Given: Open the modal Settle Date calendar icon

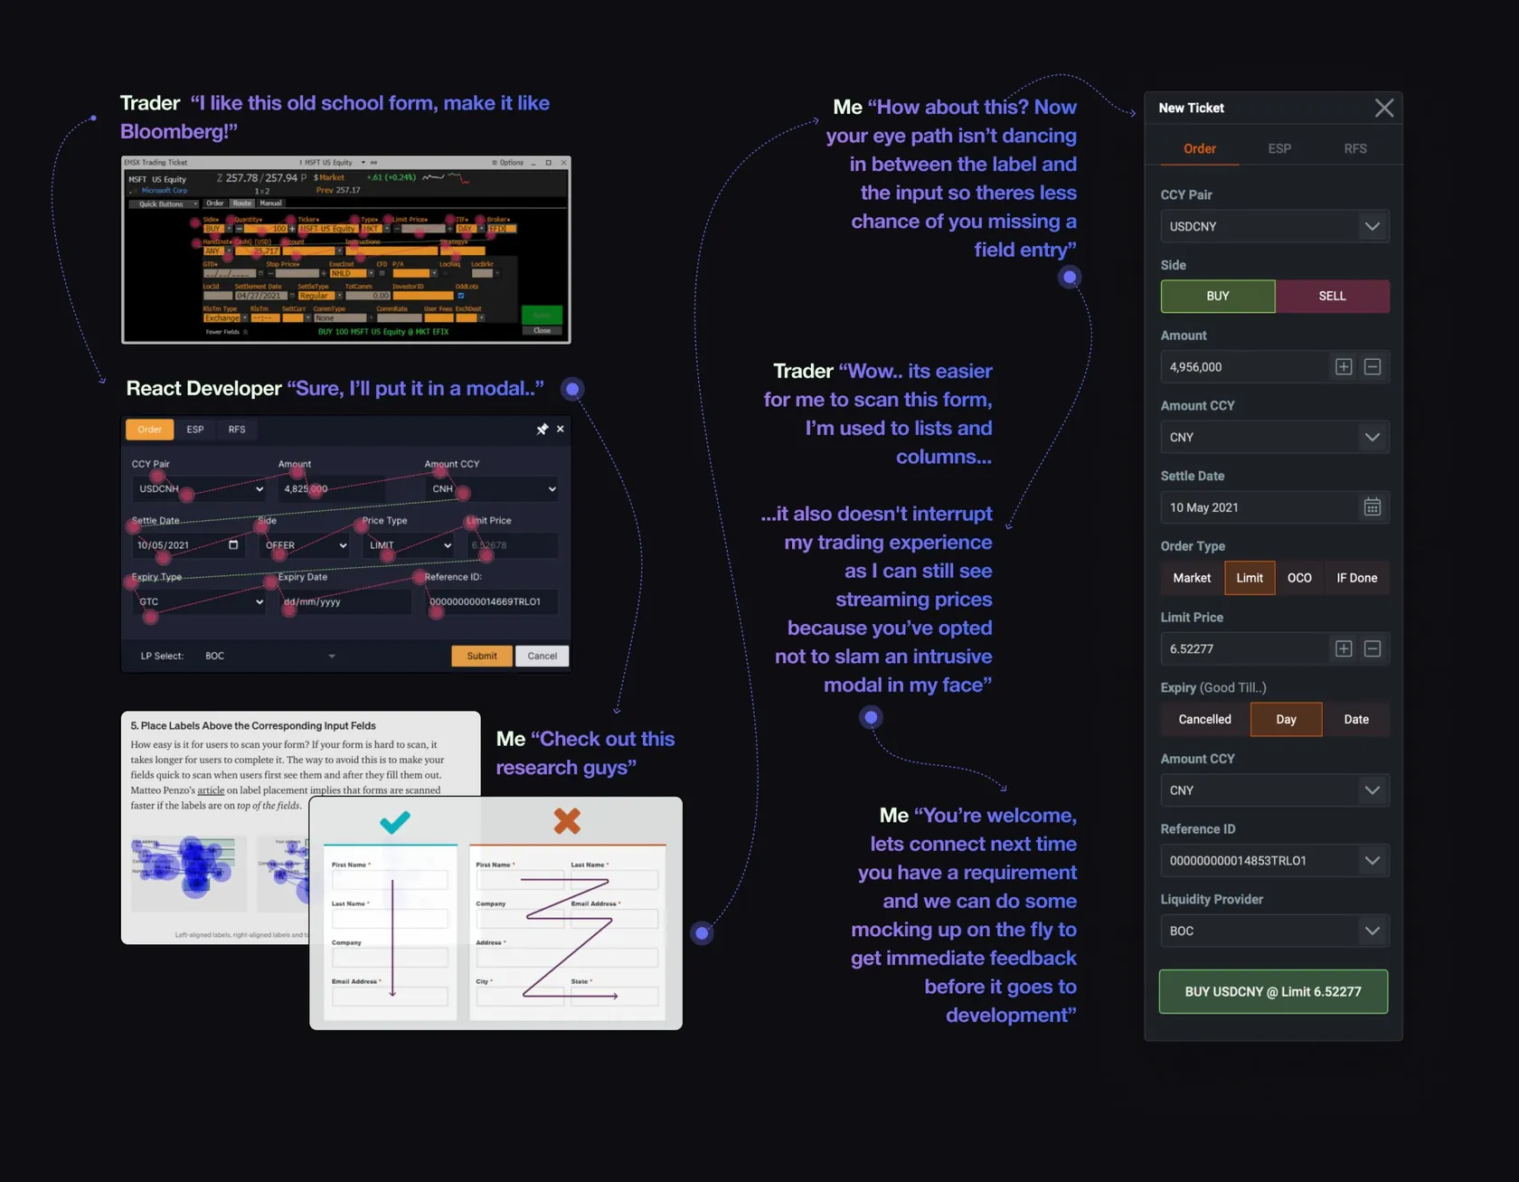Looking at the screenshot, I should coord(233,544).
